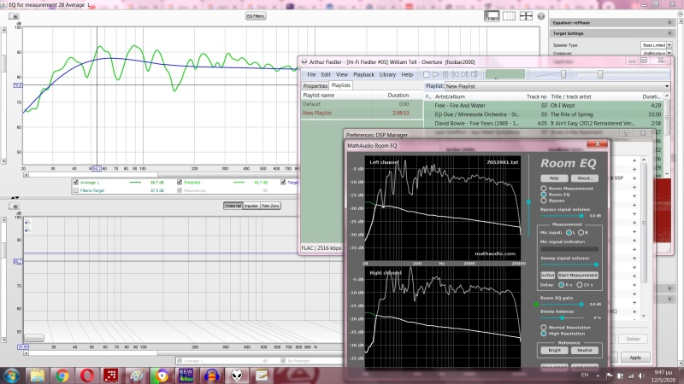Click Start Measurement in Room EQ
The width and height of the screenshot is (684, 384).
click(x=578, y=275)
